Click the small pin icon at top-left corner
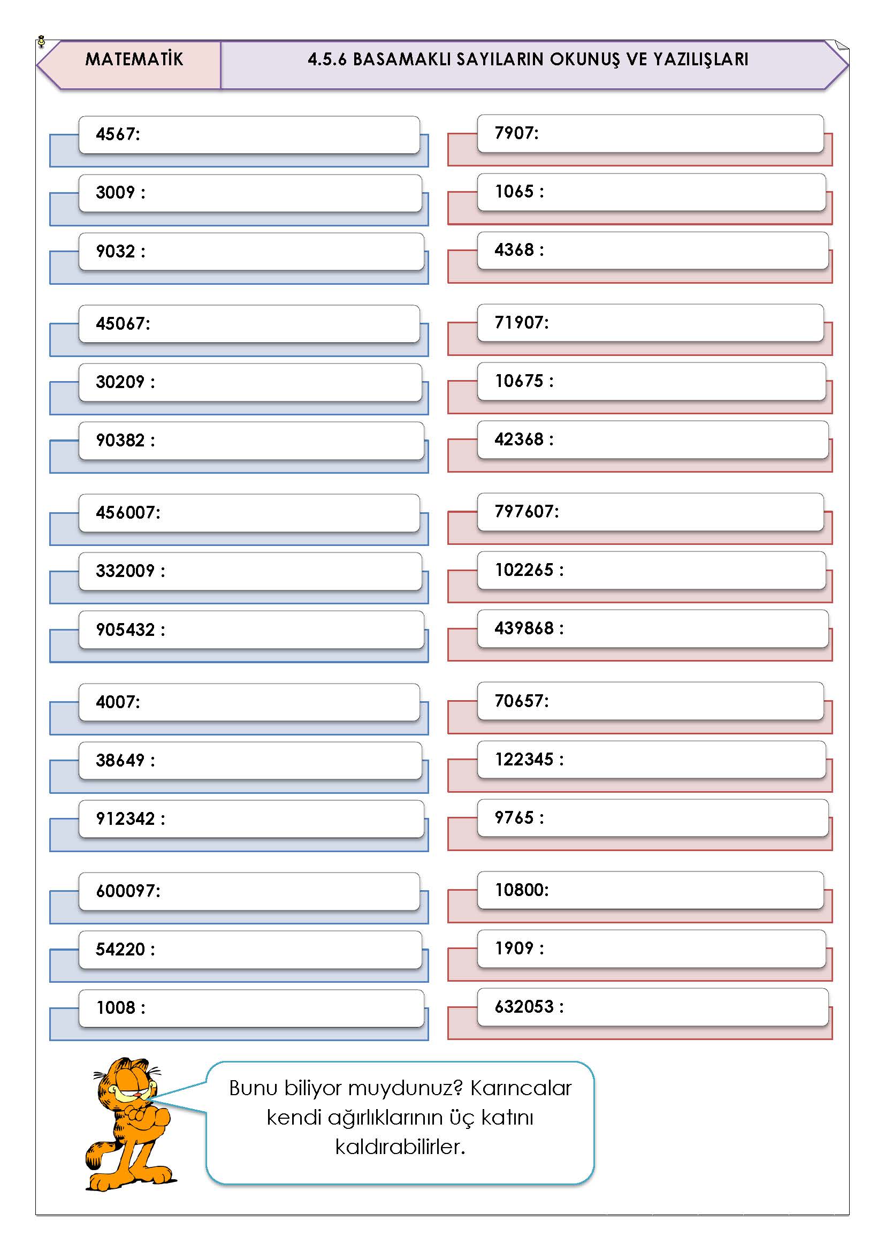 pos(41,41)
